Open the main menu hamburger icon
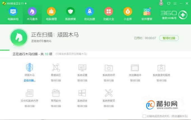The width and height of the screenshot is (191, 120). [x=175, y=3]
